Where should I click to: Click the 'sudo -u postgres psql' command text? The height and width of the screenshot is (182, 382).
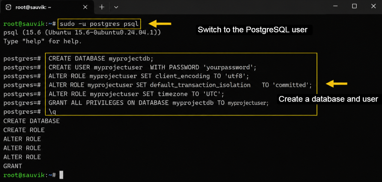click(99, 24)
